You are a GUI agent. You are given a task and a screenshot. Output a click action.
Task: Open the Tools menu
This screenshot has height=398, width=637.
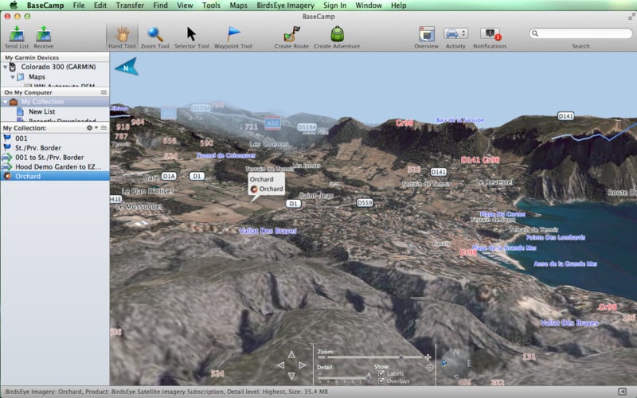211,6
